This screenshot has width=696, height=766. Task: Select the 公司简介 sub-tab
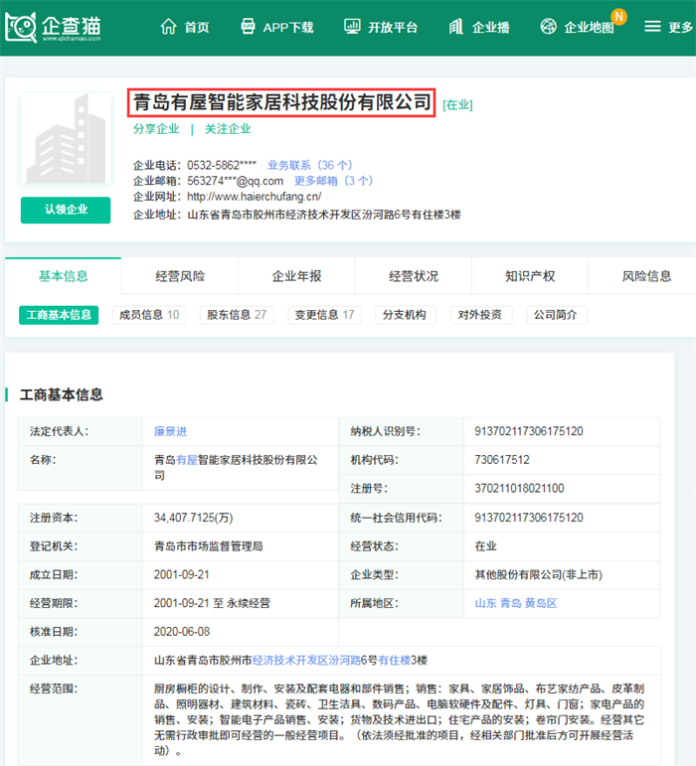point(555,315)
